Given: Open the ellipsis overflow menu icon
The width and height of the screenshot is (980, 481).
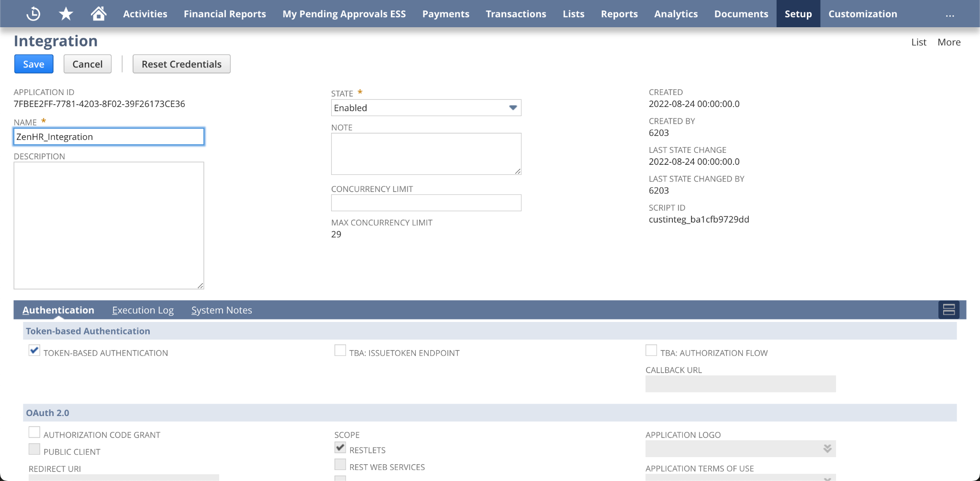Looking at the screenshot, I should tap(950, 15).
